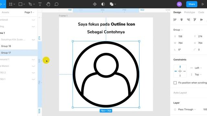This screenshot has height=116, width=207.
Task: Open shape tools dropdown arrow
Action: point(24,4)
